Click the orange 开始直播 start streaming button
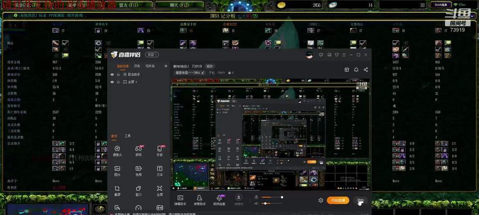 tap(338, 200)
